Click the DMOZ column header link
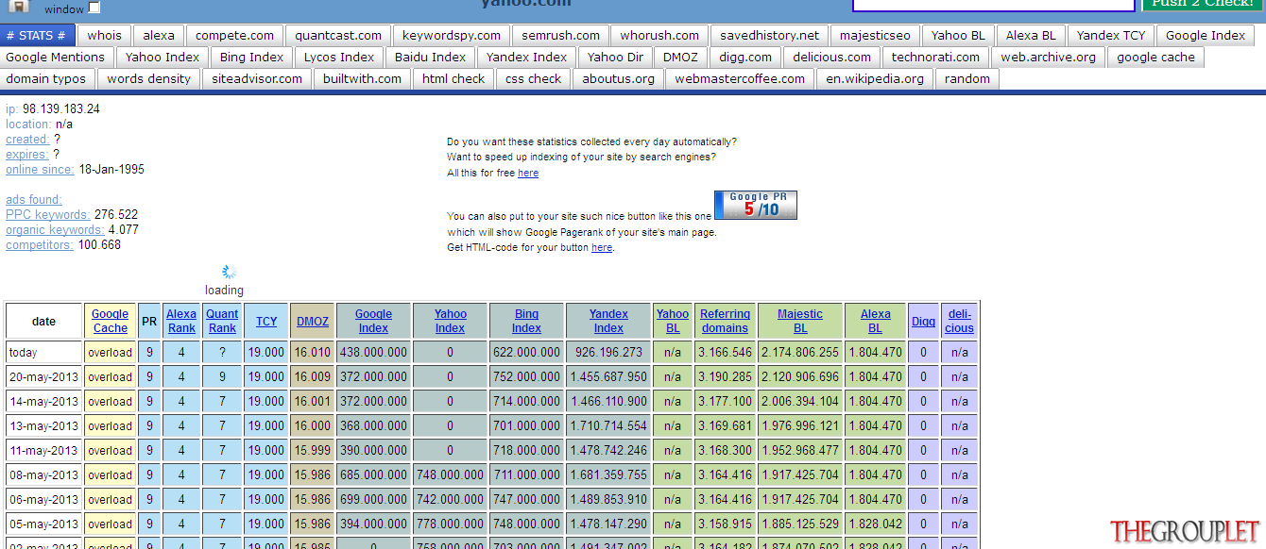1266x549 pixels. point(313,322)
